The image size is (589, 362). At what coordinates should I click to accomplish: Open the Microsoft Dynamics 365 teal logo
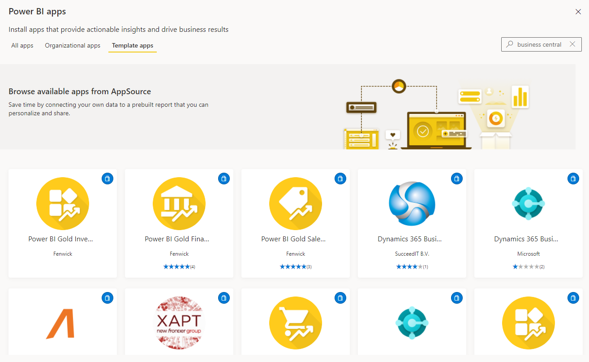(529, 204)
